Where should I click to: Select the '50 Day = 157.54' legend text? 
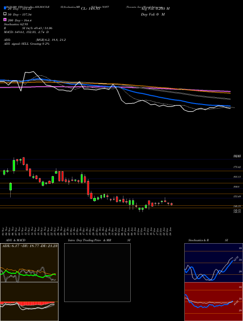tap(19, 15)
